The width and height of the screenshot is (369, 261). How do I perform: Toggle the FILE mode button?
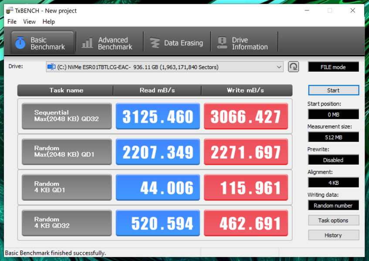333,67
